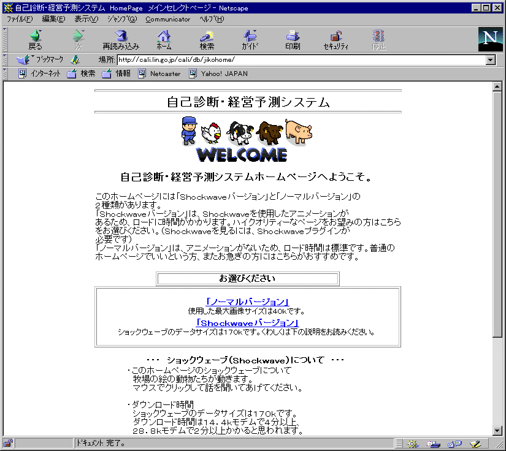Open the Communicator menu
The width and height of the screenshot is (506, 451).
coord(168,19)
